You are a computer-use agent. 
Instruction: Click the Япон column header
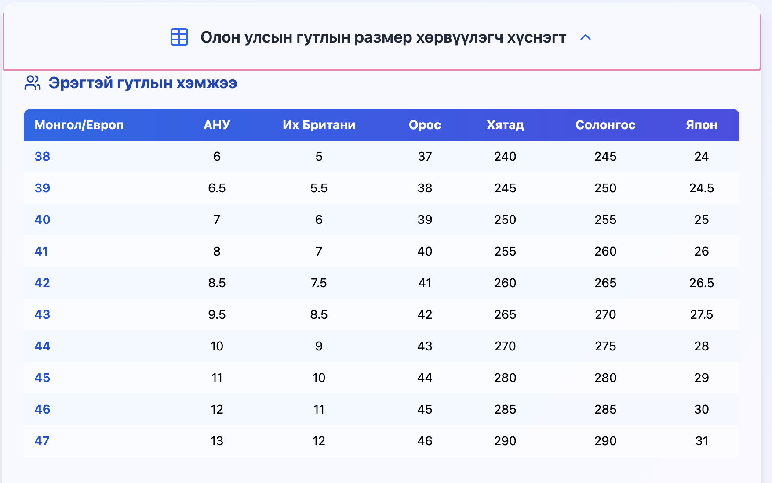(x=702, y=125)
